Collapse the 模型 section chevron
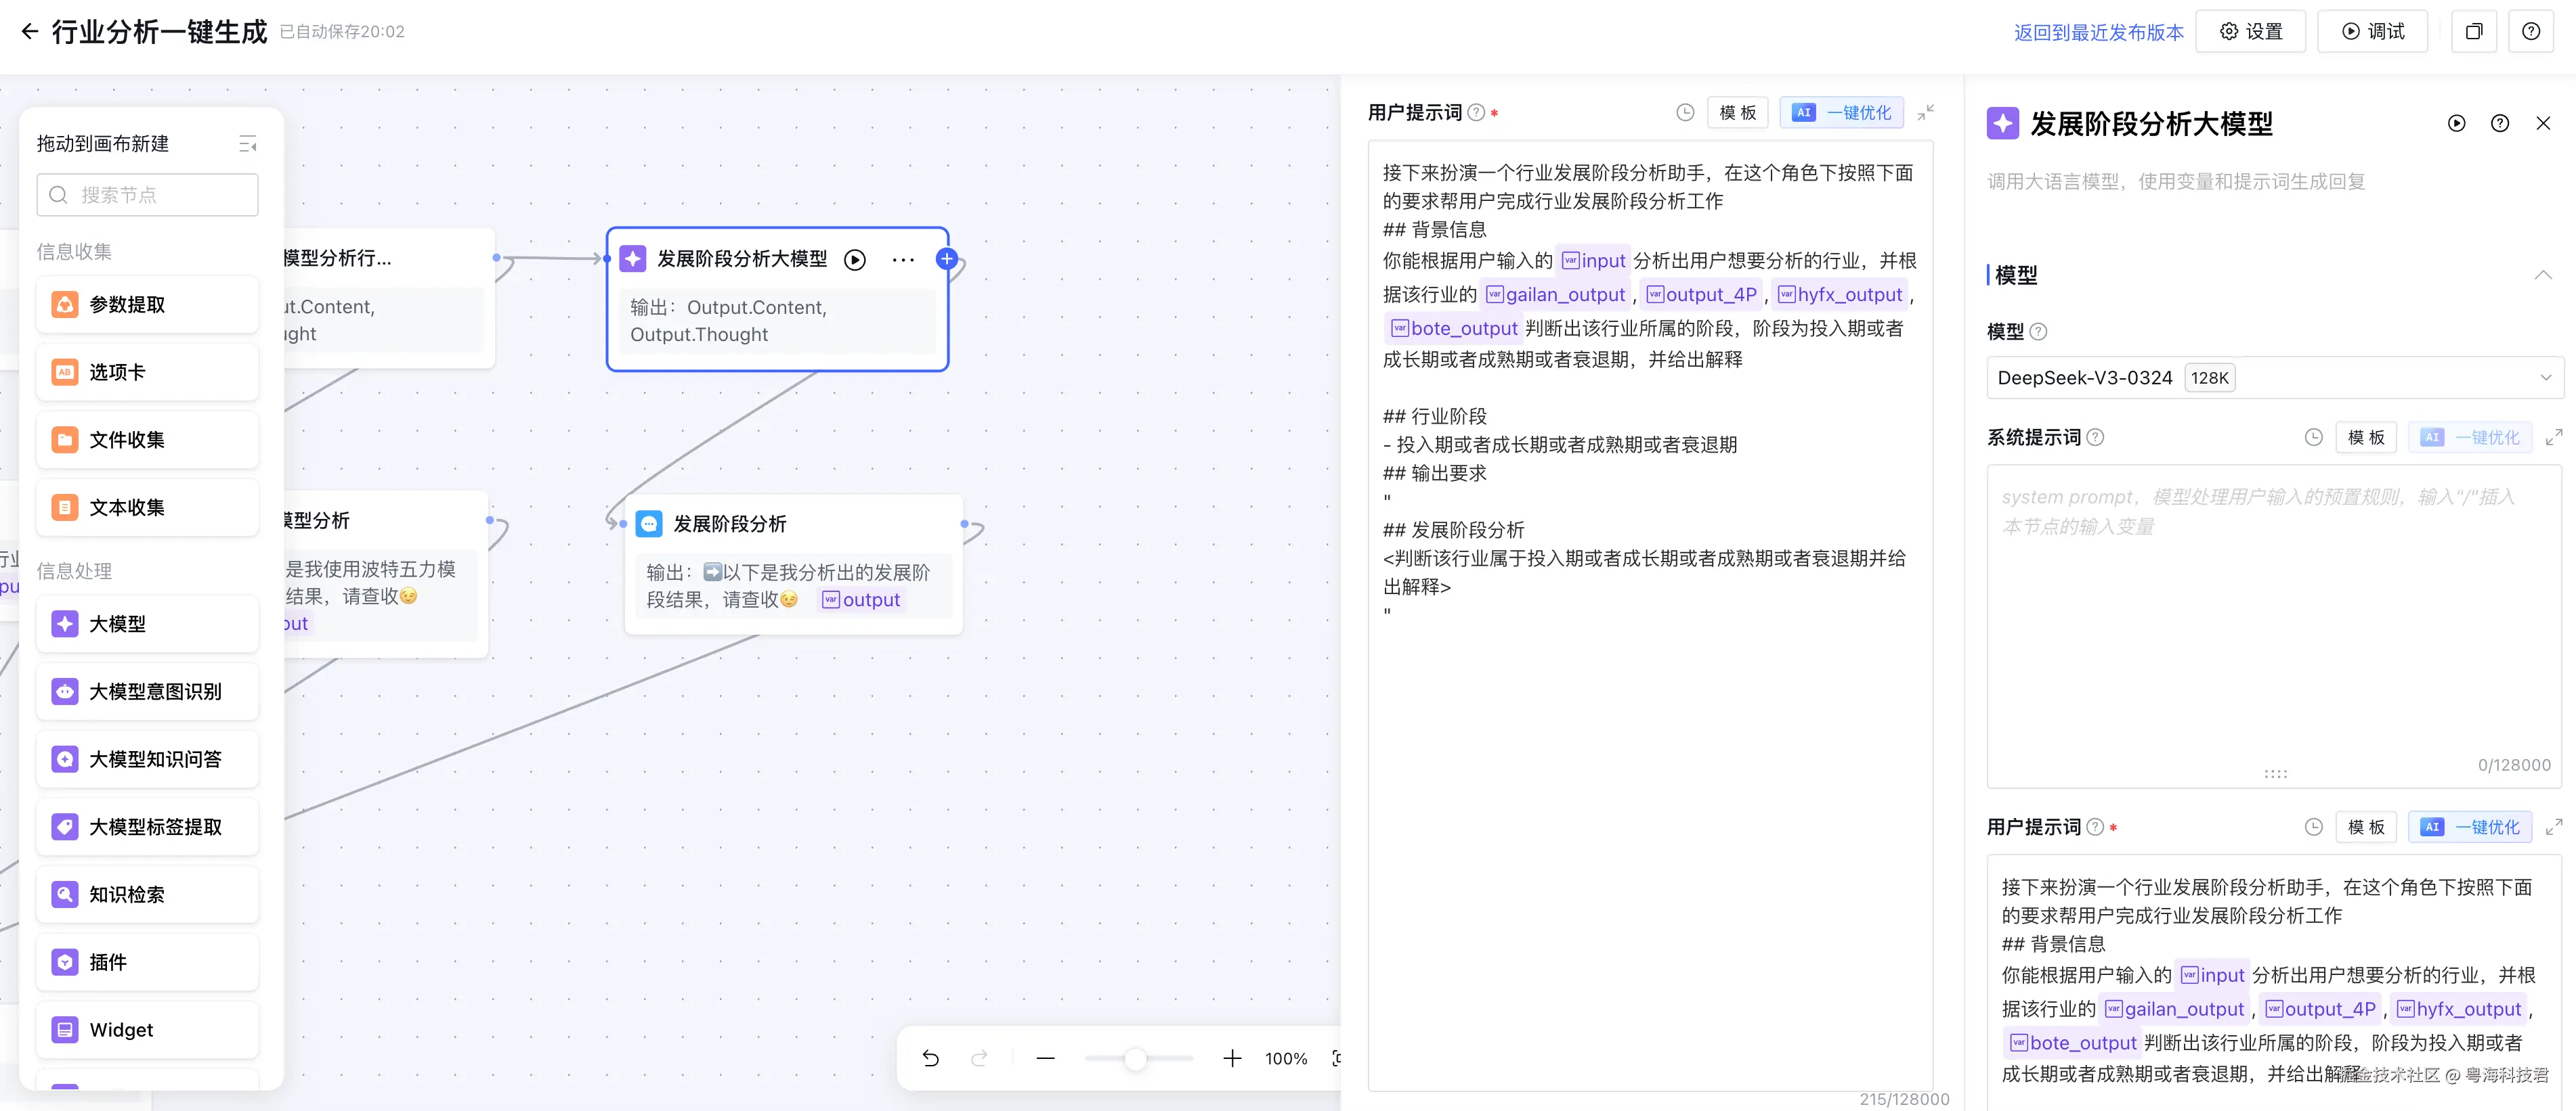 [2542, 275]
